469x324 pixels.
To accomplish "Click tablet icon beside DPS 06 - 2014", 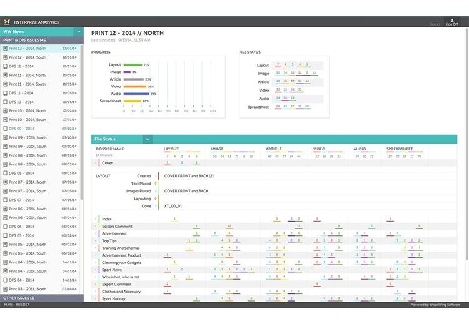I will pos(6,227).
